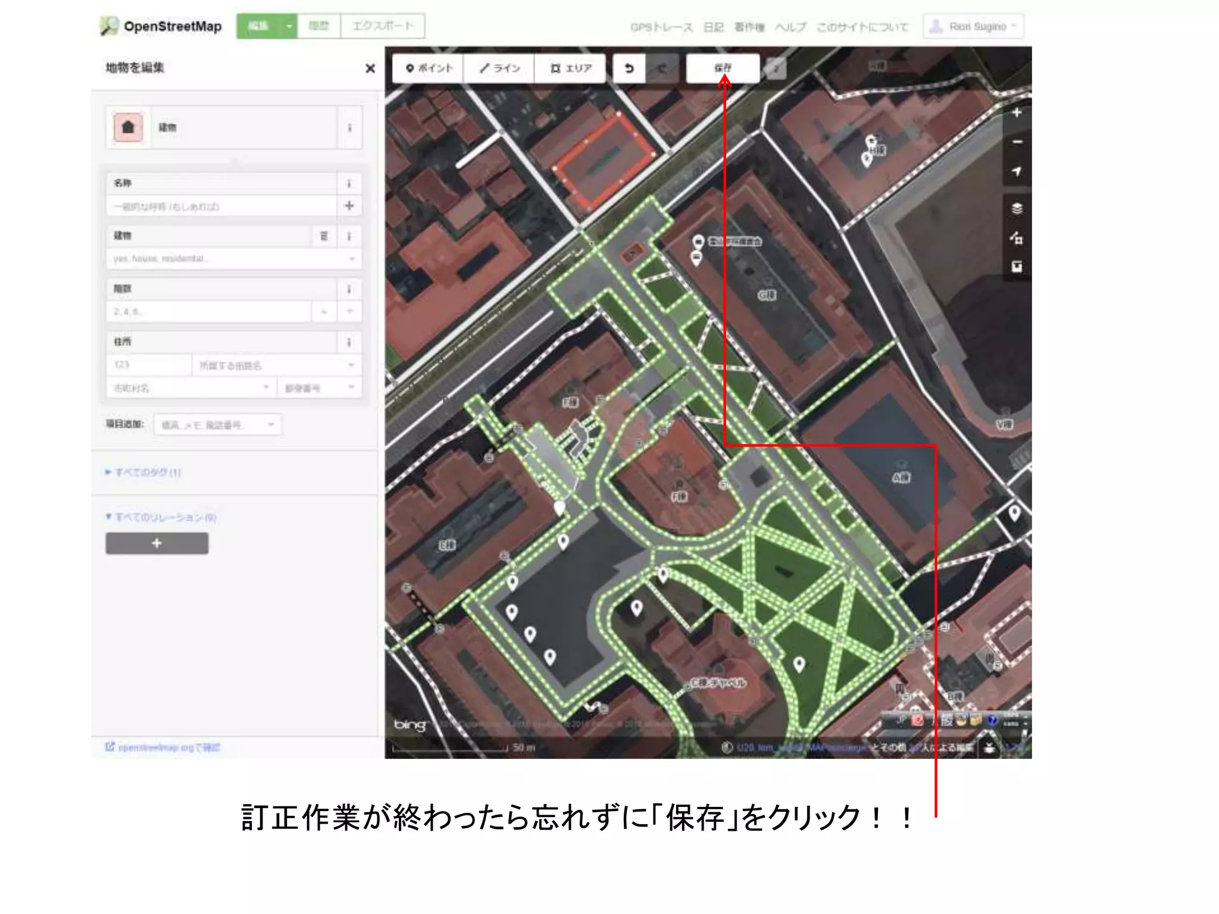
Task: Open このサイトについて about page
Action: (862, 27)
